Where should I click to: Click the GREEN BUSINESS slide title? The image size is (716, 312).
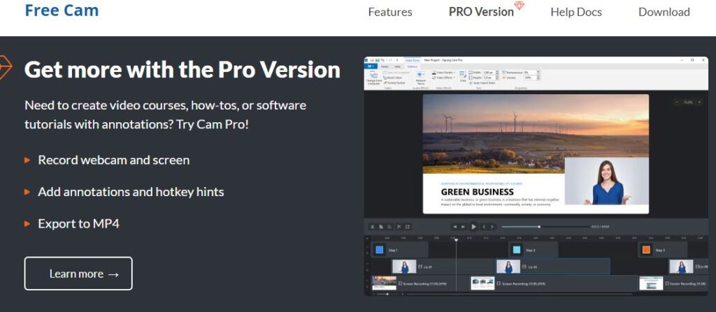[x=477, y=192]
